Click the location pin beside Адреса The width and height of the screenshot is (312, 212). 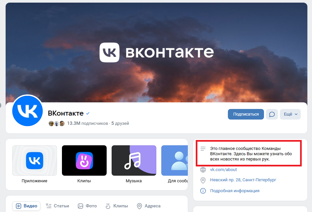pos(139,206)
